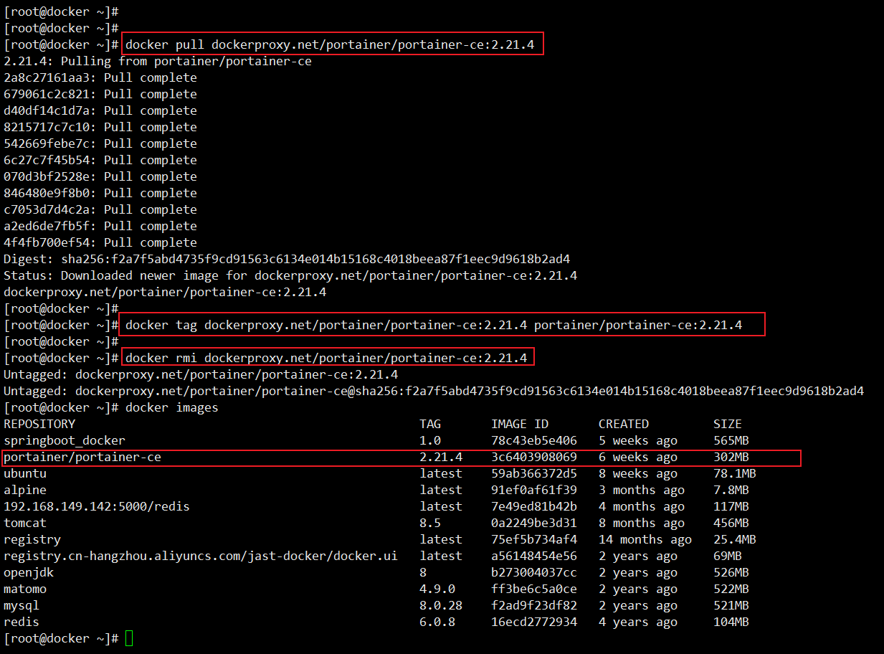Click the matomo tag 4.9.0

(437, 589)
